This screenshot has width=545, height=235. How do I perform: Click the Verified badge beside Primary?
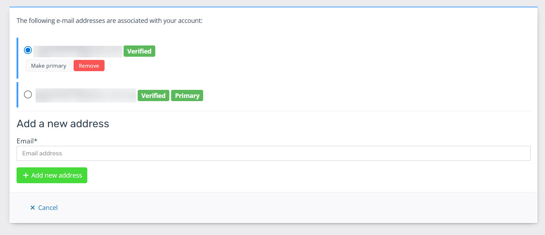click(153, 96)
